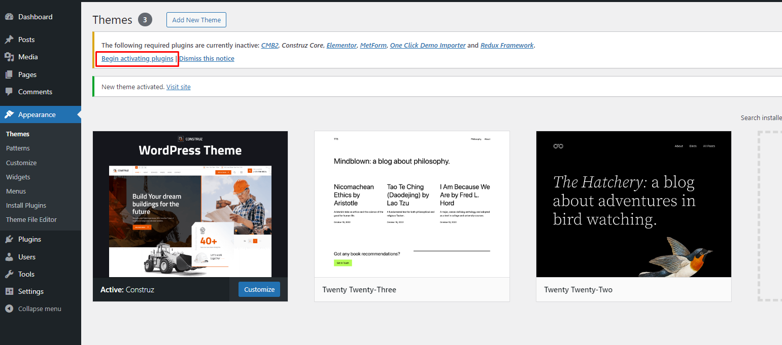Screen dimensions: 782x345
Task: Select the Twenty Twenty-Three theme screenshot
Action: click(x=412, y=204)
